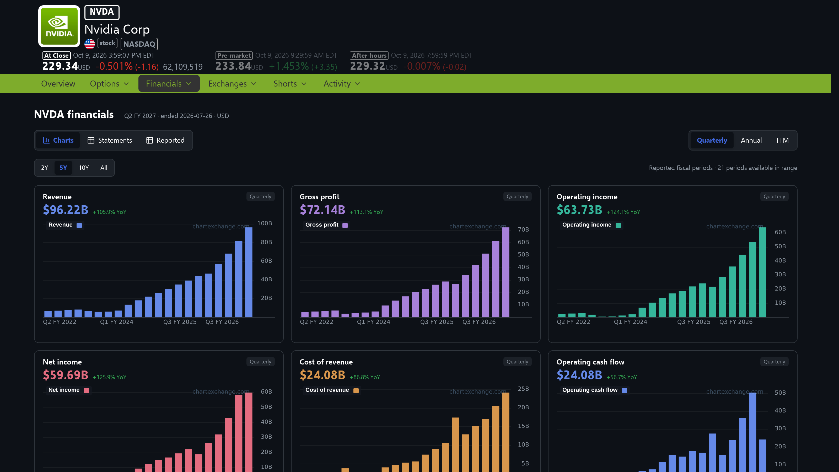The height and width of the screenshot is (472, 839).
Task: Select Annual period mode
Action: point(751,140)
